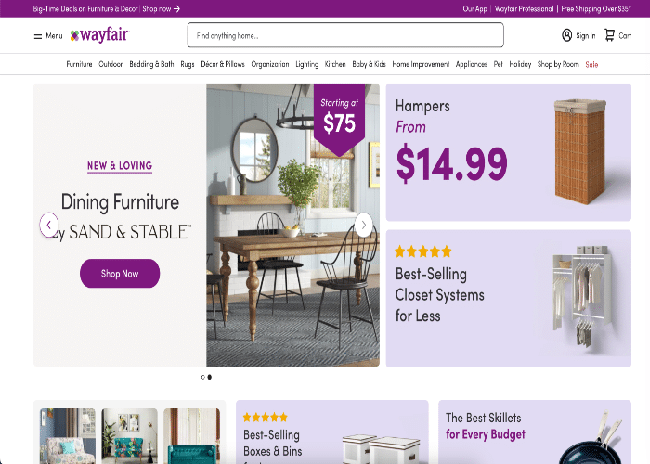This screenshot has width=650, height=464.
Task: Select the second carousel dot indicator
Action: point(209,377)
